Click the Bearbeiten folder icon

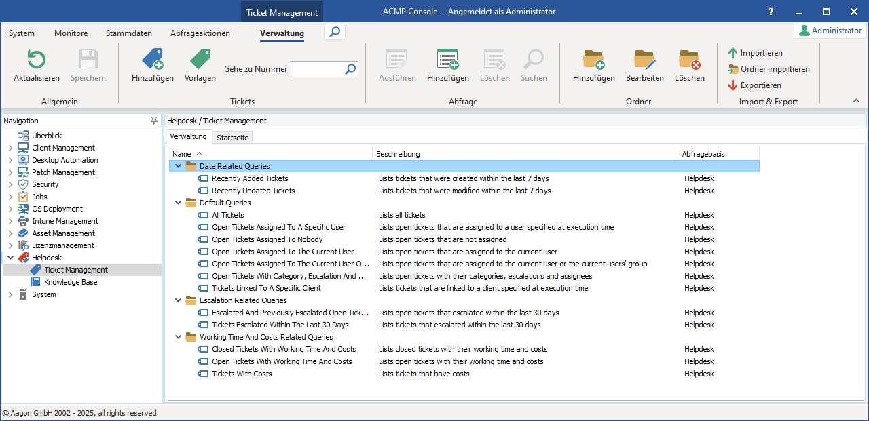(x=644, y=60)
